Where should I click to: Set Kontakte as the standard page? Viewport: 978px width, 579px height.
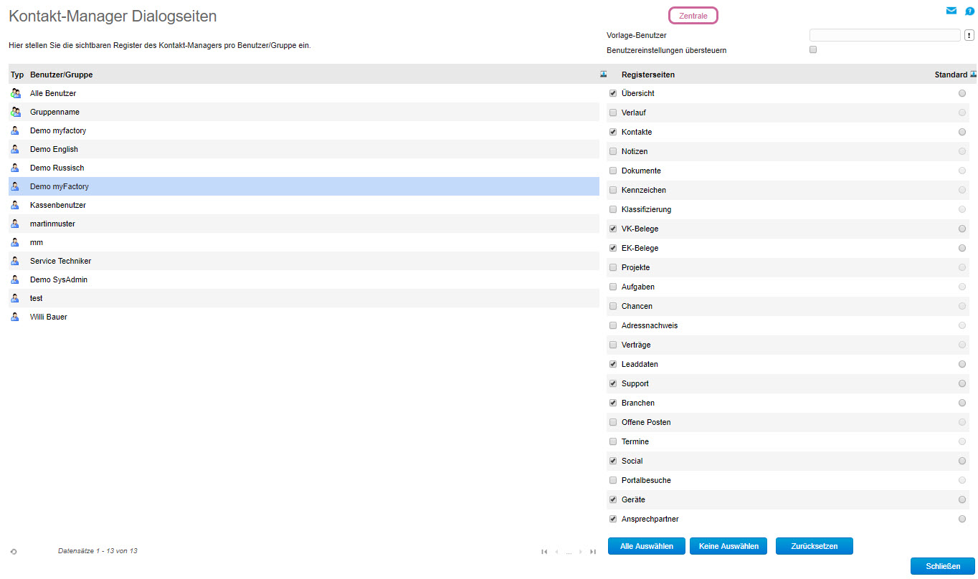(x=962, y=132)
